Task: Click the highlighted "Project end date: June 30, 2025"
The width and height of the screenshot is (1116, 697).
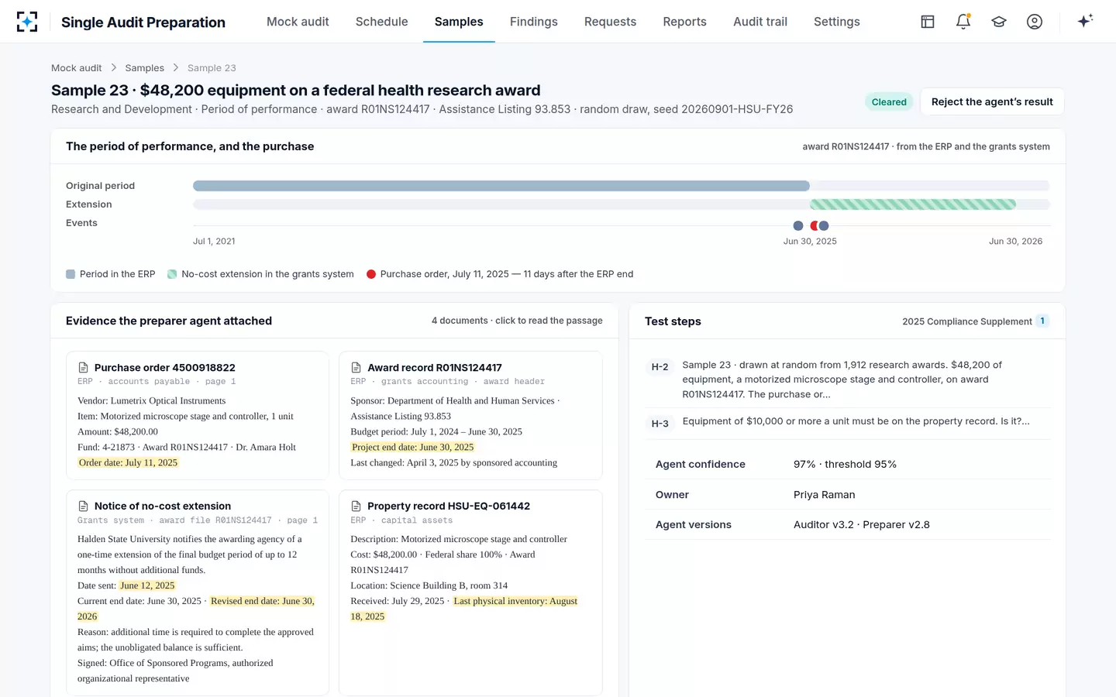Action: pyautogui.click(x=412, y=448)
